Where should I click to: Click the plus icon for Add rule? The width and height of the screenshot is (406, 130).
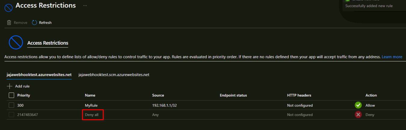(10, 86)
